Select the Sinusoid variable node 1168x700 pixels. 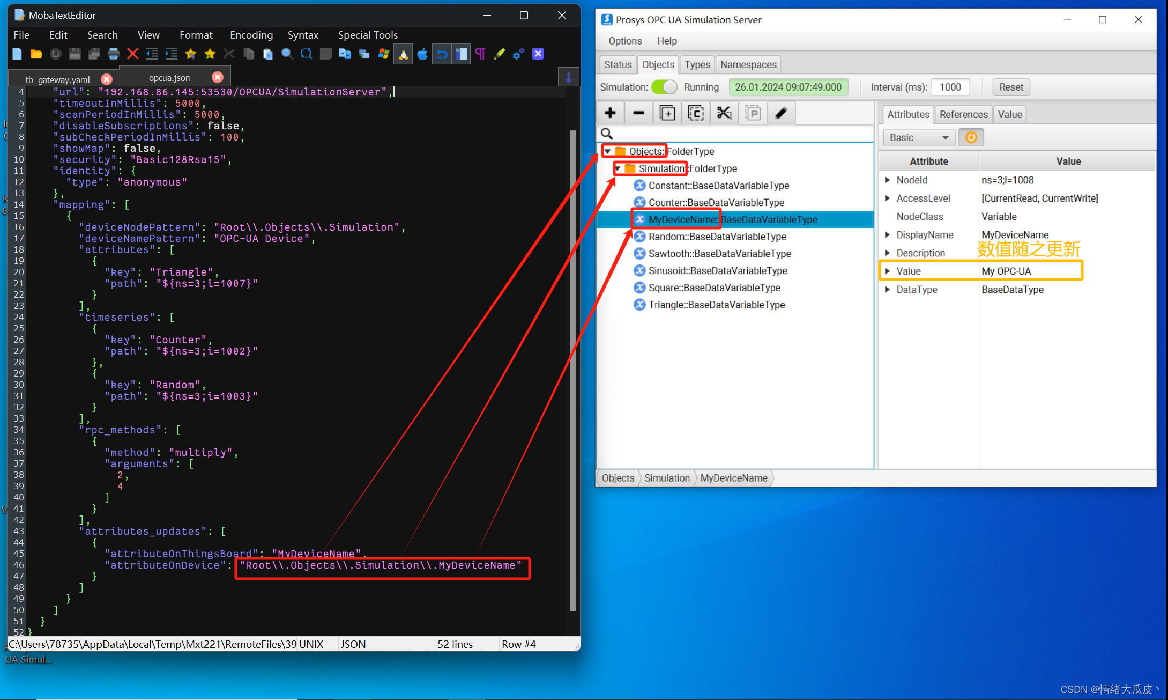point(717,271)
